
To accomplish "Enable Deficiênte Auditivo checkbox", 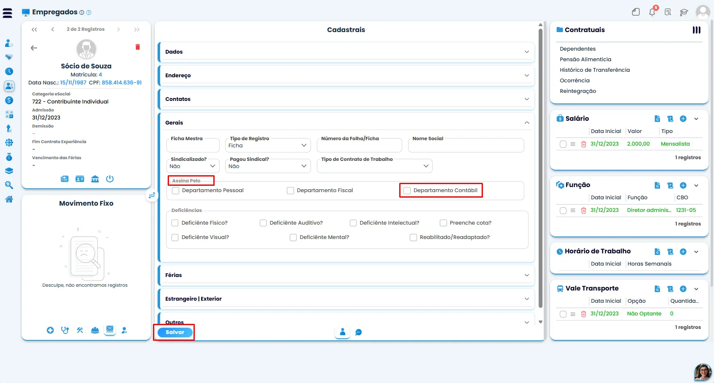I will coord(263,223).
